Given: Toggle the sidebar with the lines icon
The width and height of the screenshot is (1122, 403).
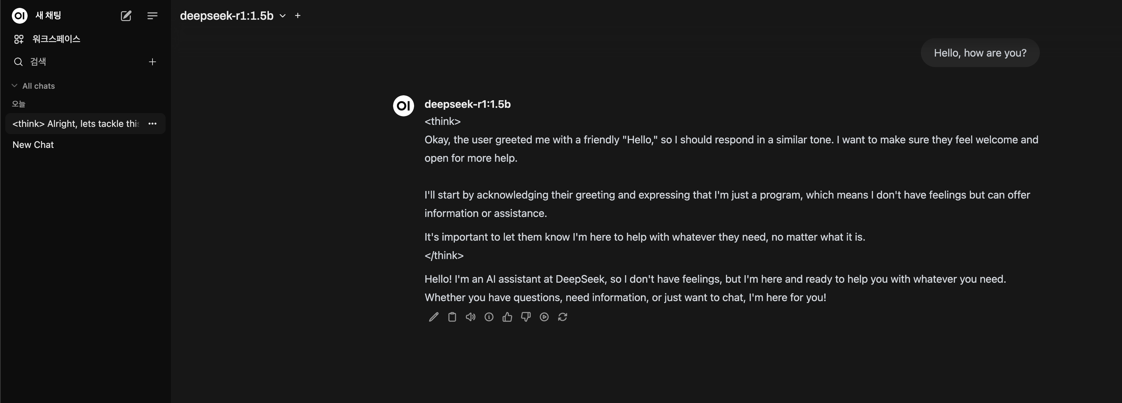Looking at the screenshot, I should click(152, 16).
